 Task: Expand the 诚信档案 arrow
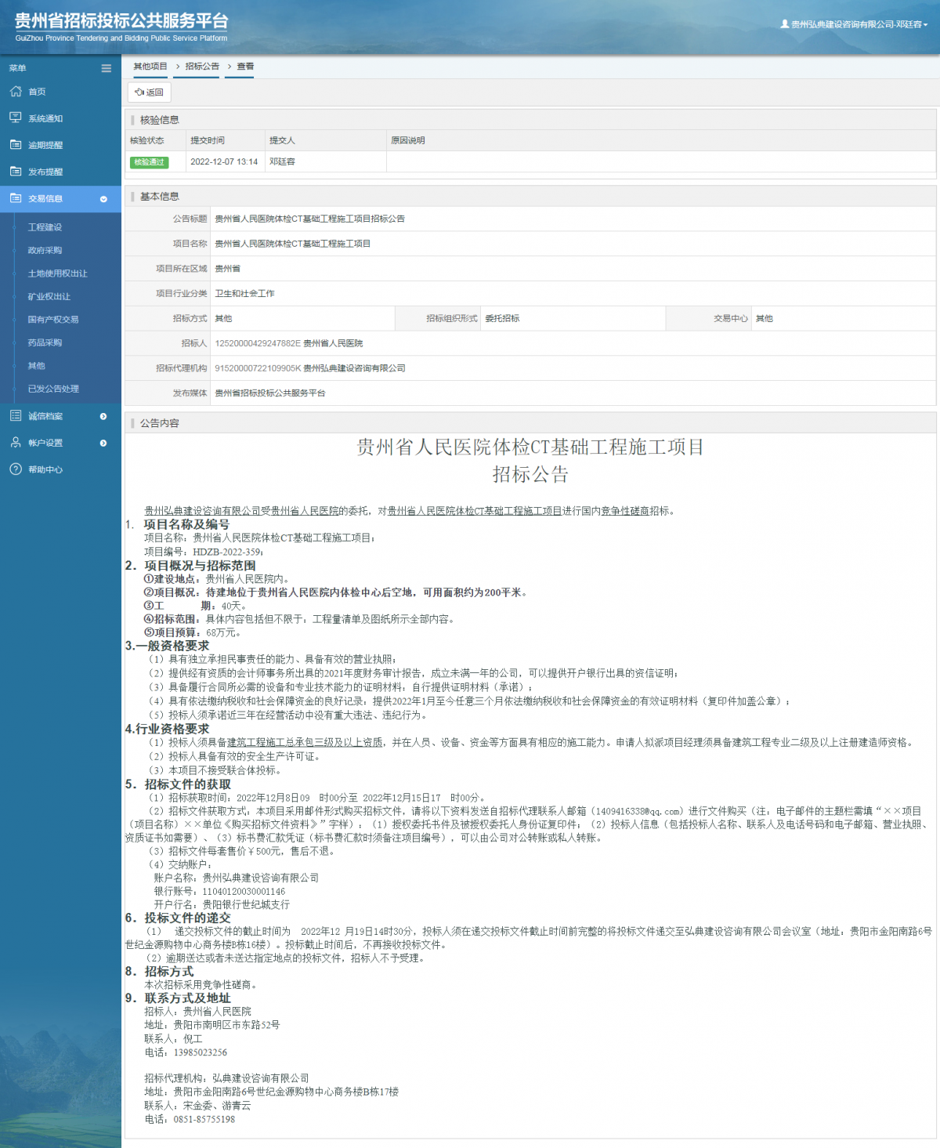coord(103,416)
